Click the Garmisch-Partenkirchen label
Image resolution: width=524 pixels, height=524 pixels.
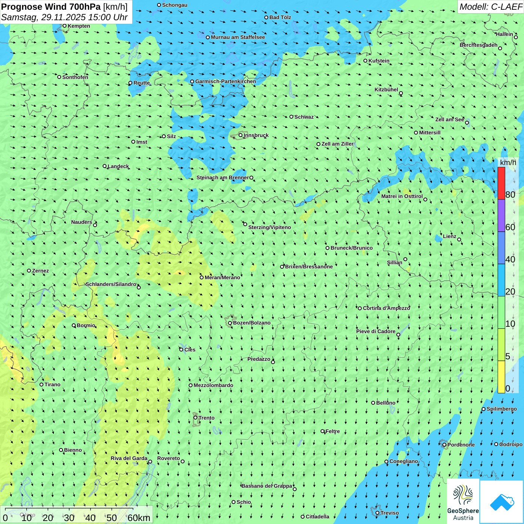coord(226,81)
